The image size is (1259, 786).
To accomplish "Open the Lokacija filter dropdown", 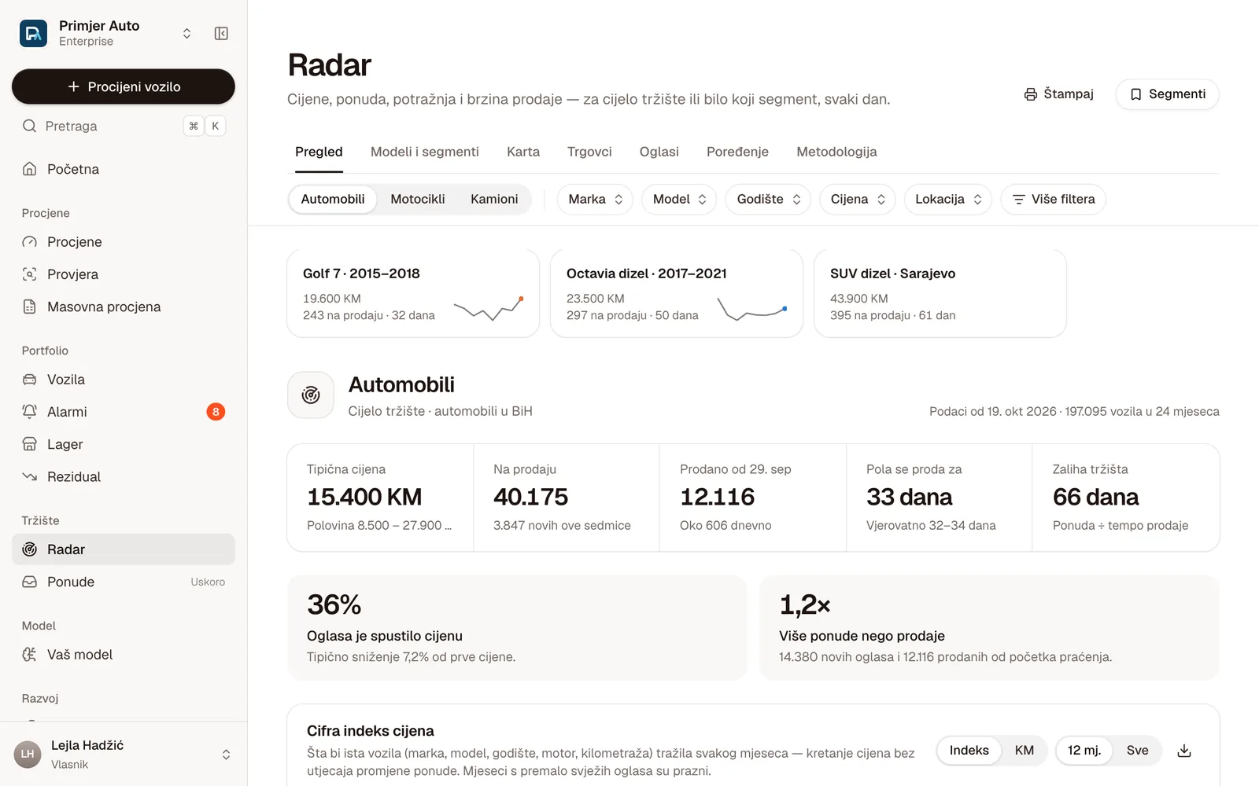I will click(x=948, y=200).
